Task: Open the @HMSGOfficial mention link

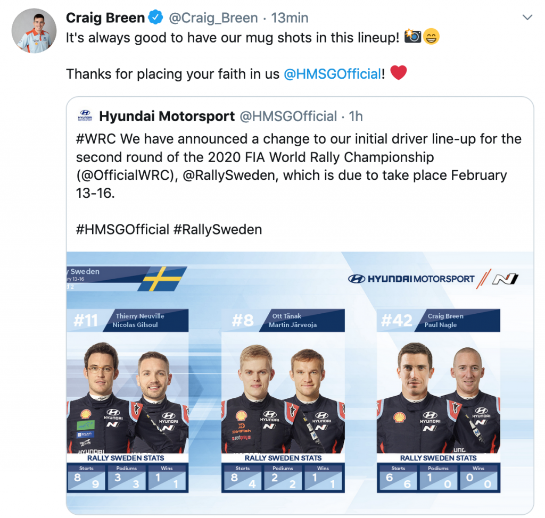Action: click(332, 74)
